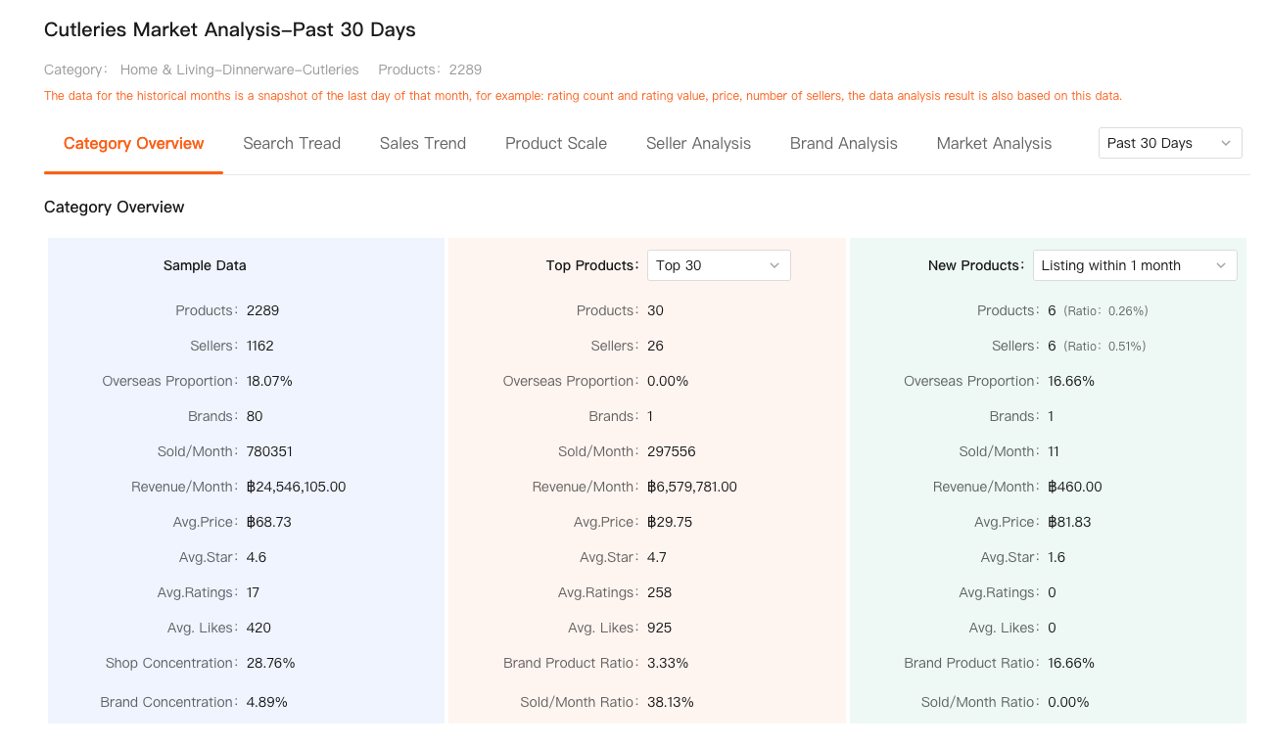Click the Top Products Sold/Month value 297556

pyautogui.click(x=672, y=451)
